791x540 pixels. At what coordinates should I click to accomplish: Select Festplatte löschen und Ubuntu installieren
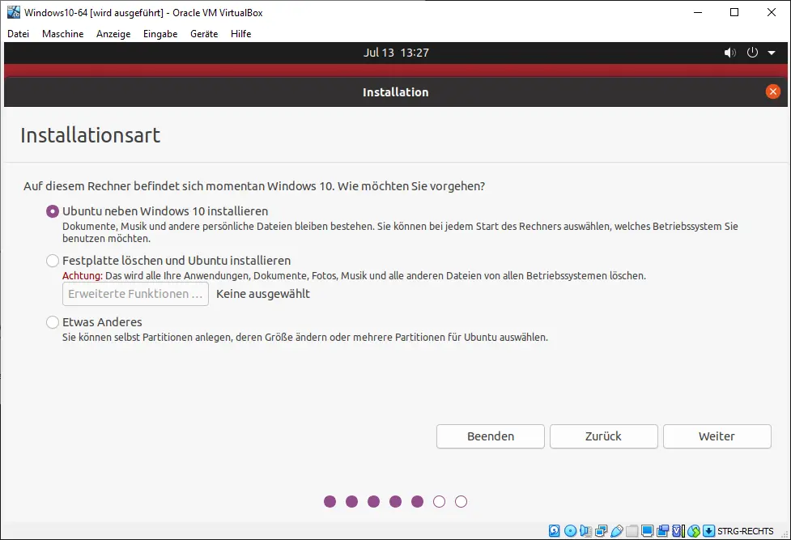click(52, 261)
